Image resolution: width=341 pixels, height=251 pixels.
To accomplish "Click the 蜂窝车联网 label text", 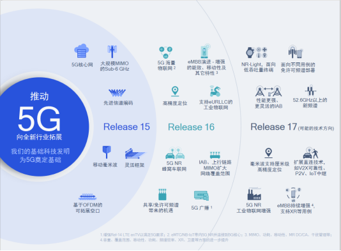I will (x=174, y=169).
